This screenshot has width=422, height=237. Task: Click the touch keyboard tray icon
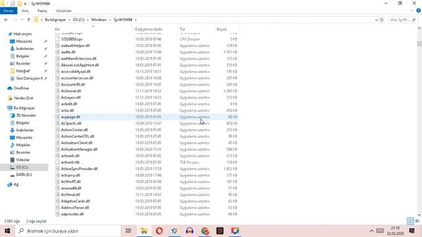tap(380, 231)
